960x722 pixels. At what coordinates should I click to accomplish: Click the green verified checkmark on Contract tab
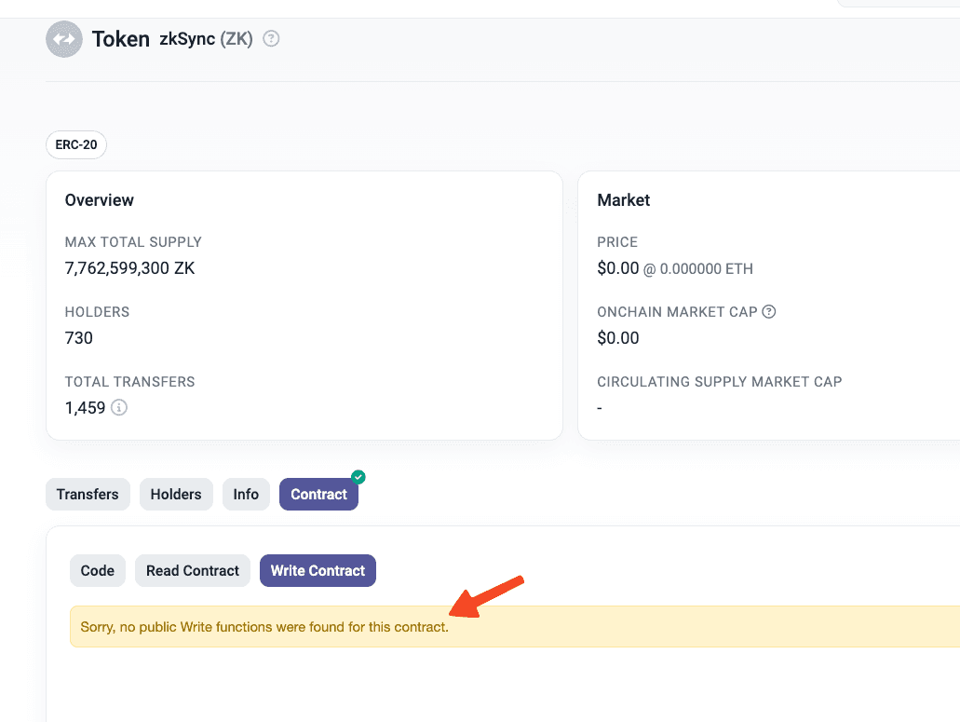[x=358, y=477]
